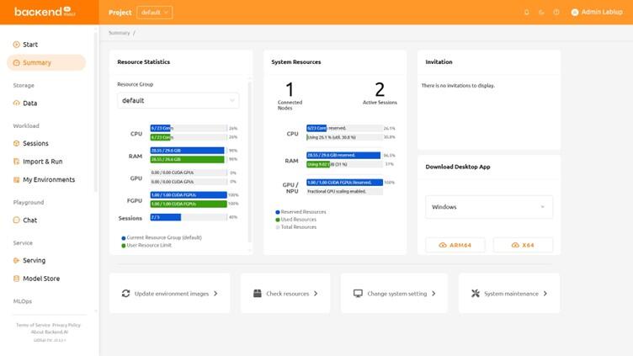
Task: Click chevron on Update environment images card
Action: point(215,294)
